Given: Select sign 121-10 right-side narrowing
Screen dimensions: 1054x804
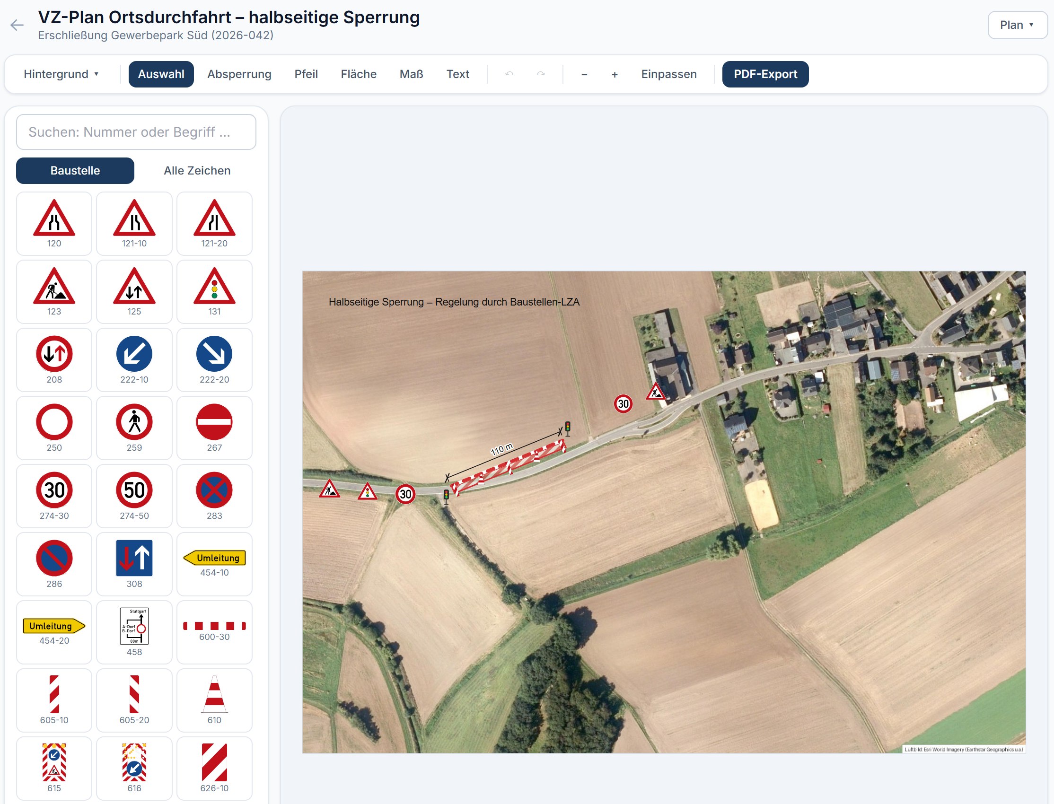Looking at the screenshot, I should click(134, 224).
